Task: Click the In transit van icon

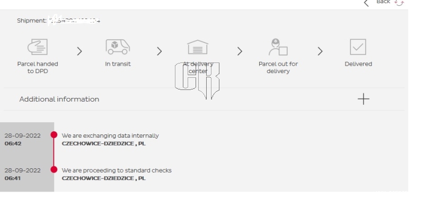Action: [x=118, y=47]
